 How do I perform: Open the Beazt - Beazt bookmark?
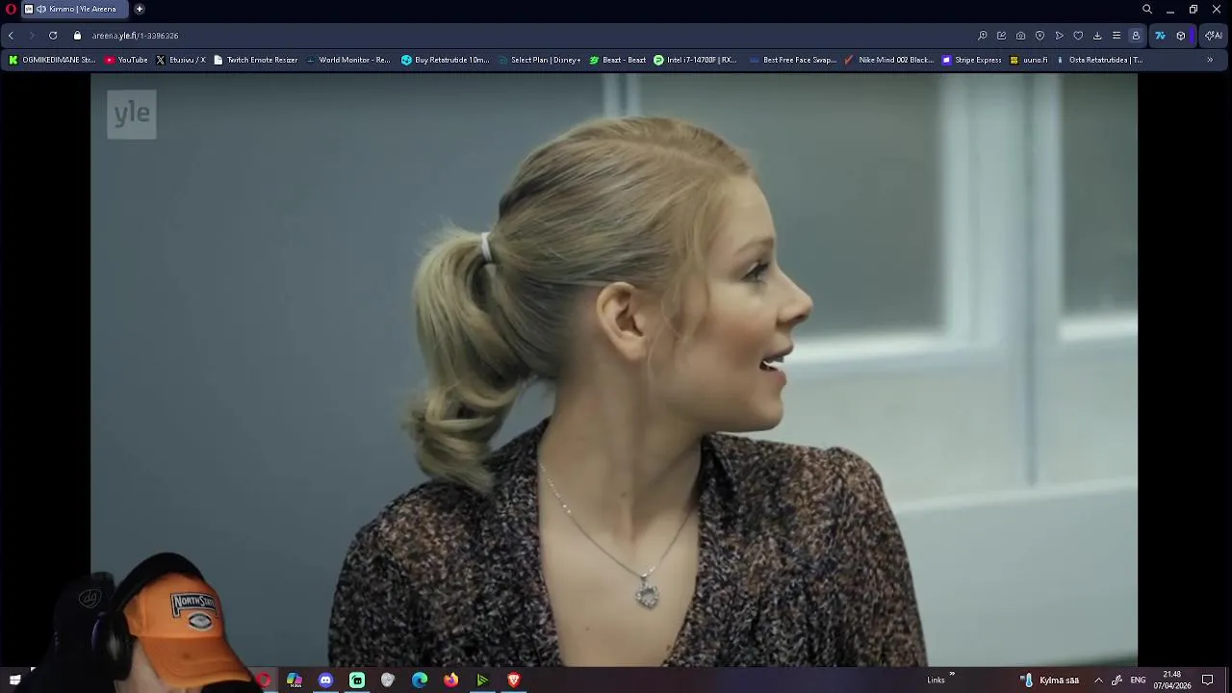coord(618,60)
